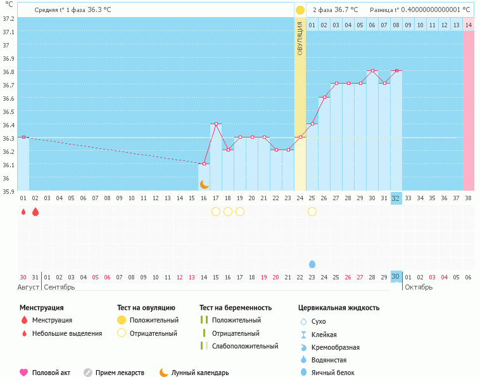480x377 pixels.
Task: Click the negative ovulation test circle on day 25
Action: click(x=312, y=212)
